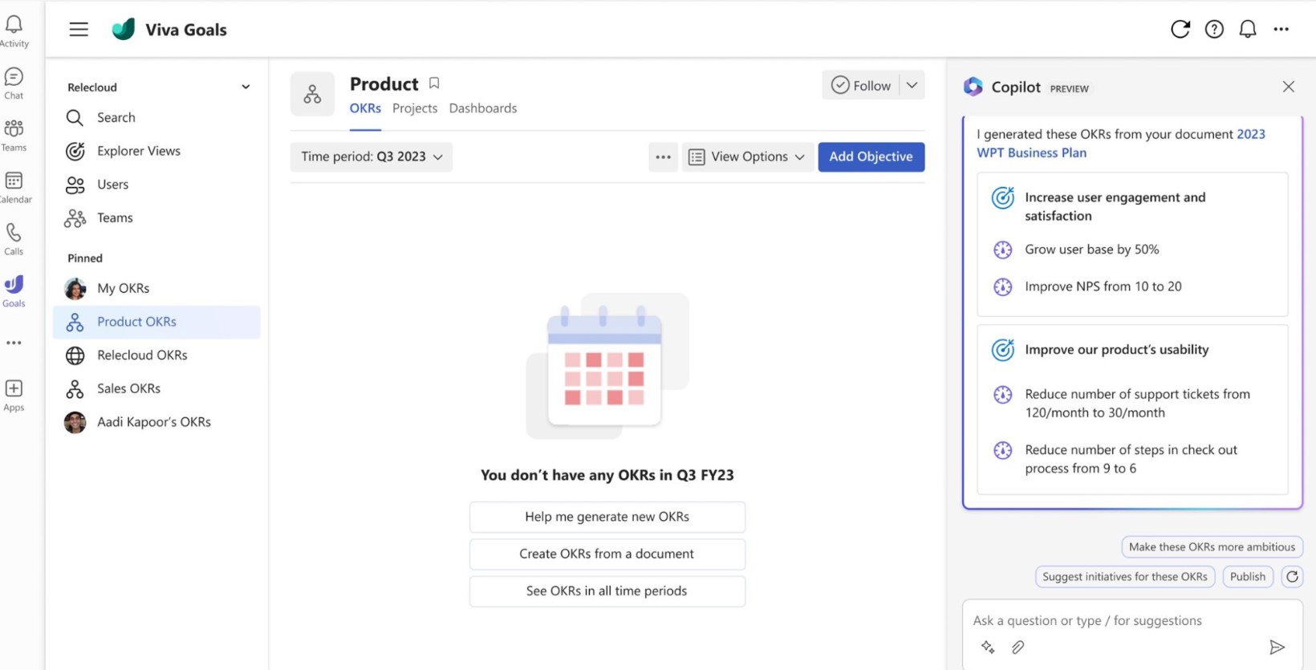Select objective Increase user engagement and satisfaction
The height and width of the screenshot is (670, 1316).
coord(1115,206)
